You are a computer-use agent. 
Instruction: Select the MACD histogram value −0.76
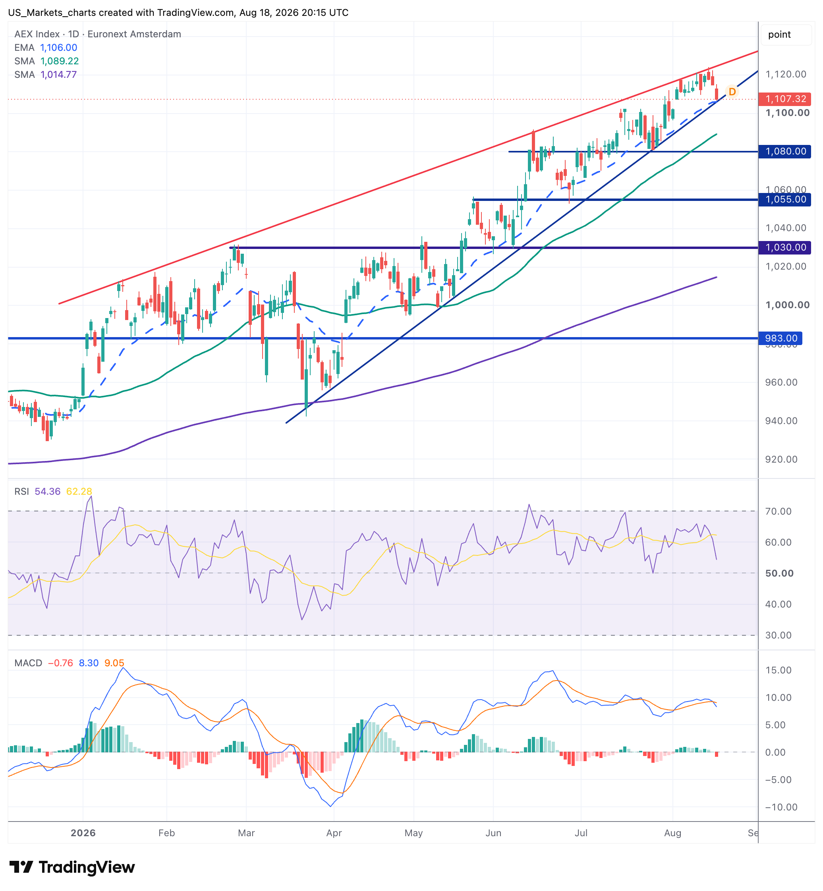coord(60,663)
